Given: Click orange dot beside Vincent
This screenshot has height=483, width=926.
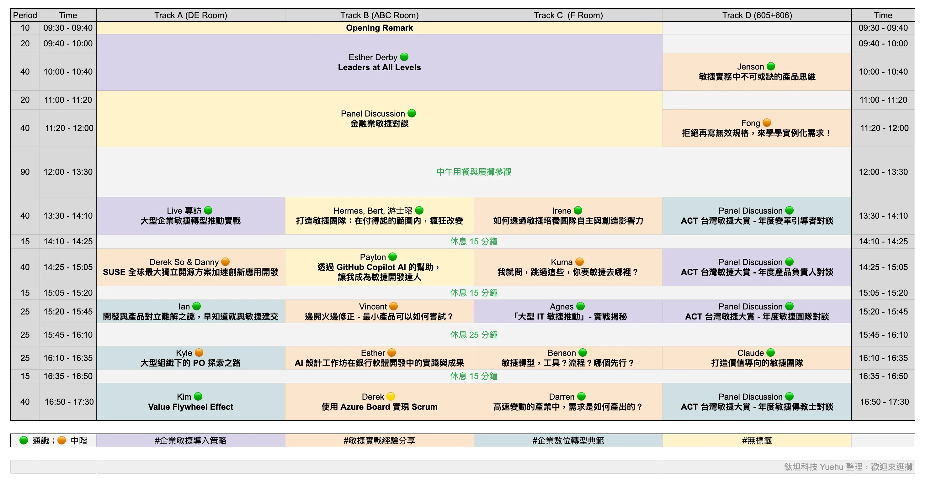Looking at the screenshot, I should coord(394,306).
